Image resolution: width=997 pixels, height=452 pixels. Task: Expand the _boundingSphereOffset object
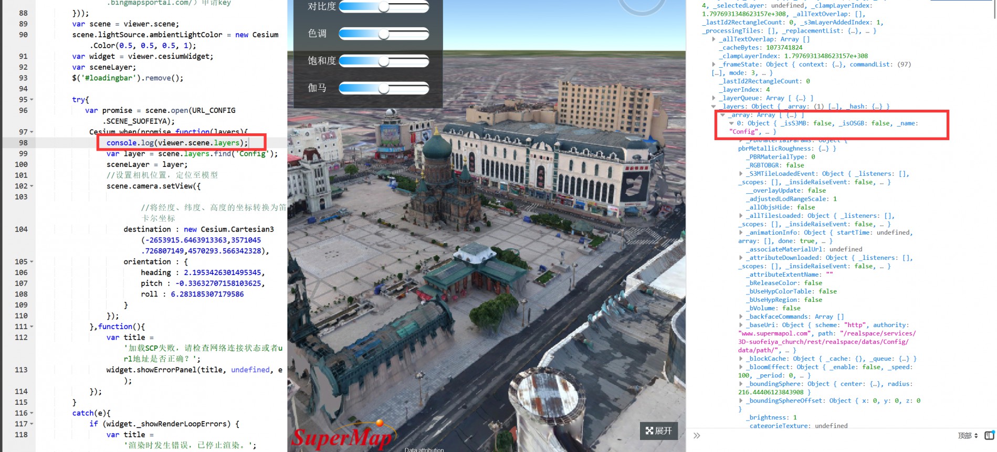coord(741,401)
